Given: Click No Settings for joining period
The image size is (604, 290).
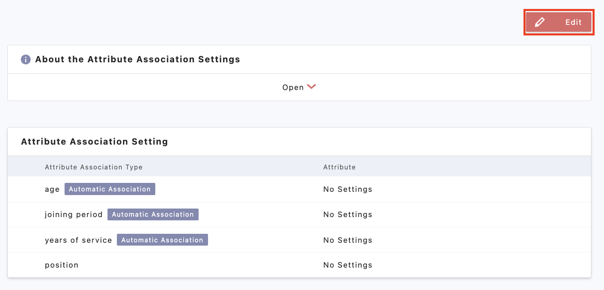Looking at the screenshot, I should click(x=347, y=215).
